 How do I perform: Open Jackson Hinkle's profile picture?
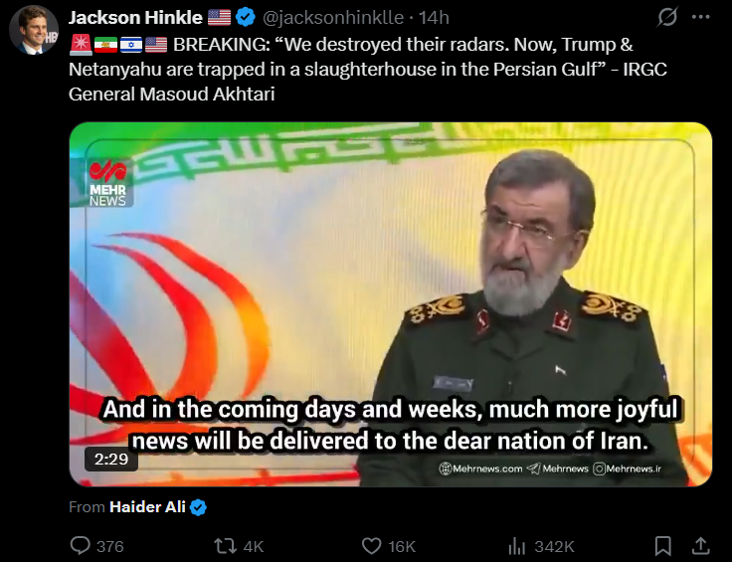coord(34,31)
